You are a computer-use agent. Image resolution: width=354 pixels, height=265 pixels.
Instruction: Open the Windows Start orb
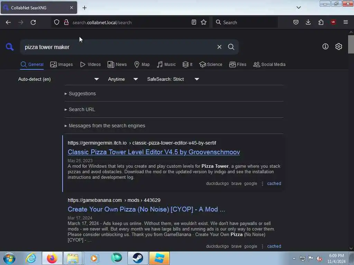[9, 258]
